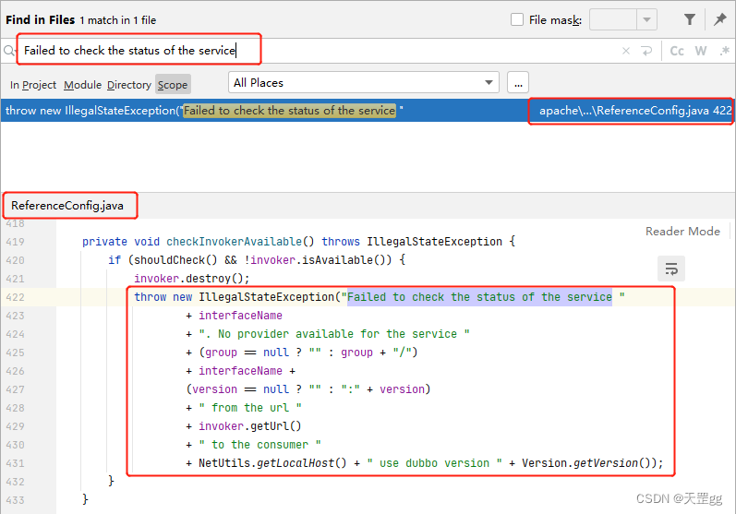The width and height of the screenshot is (736, 514).
Task: Open the File mask dropdown
Action: (646, 19)
